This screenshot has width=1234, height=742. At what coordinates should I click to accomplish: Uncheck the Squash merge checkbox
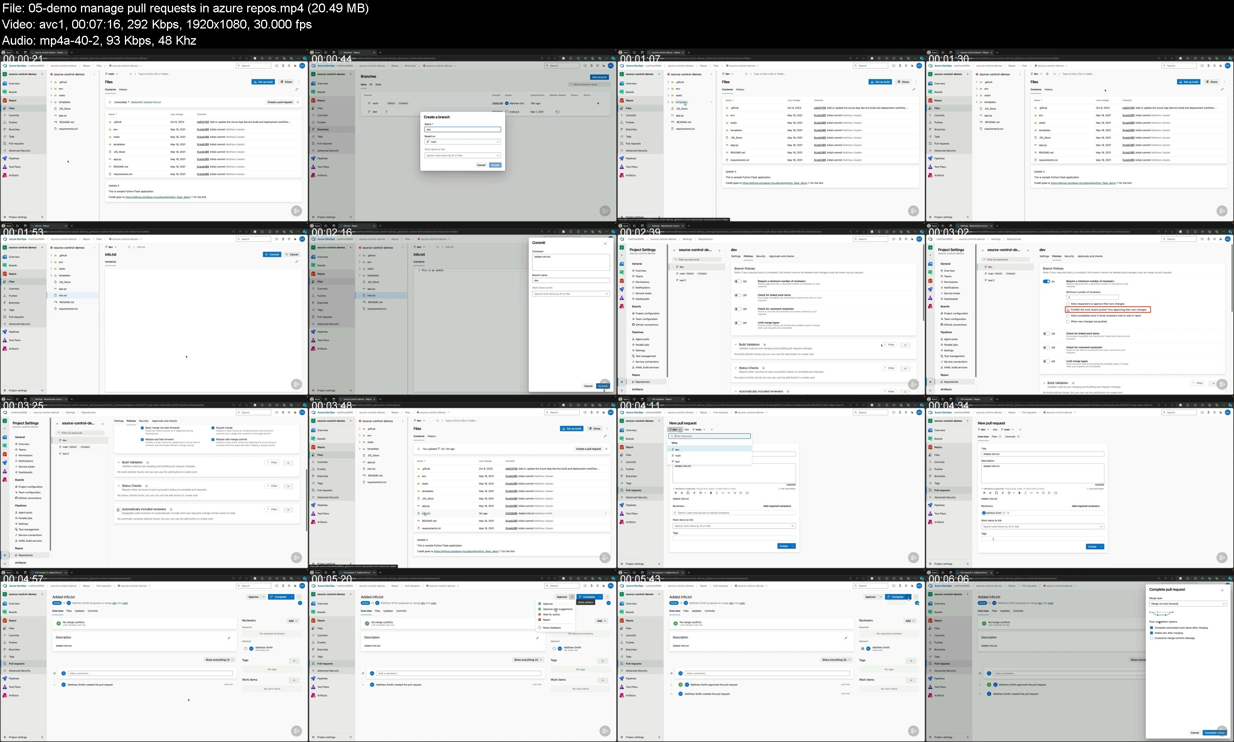tap(213, 428)
